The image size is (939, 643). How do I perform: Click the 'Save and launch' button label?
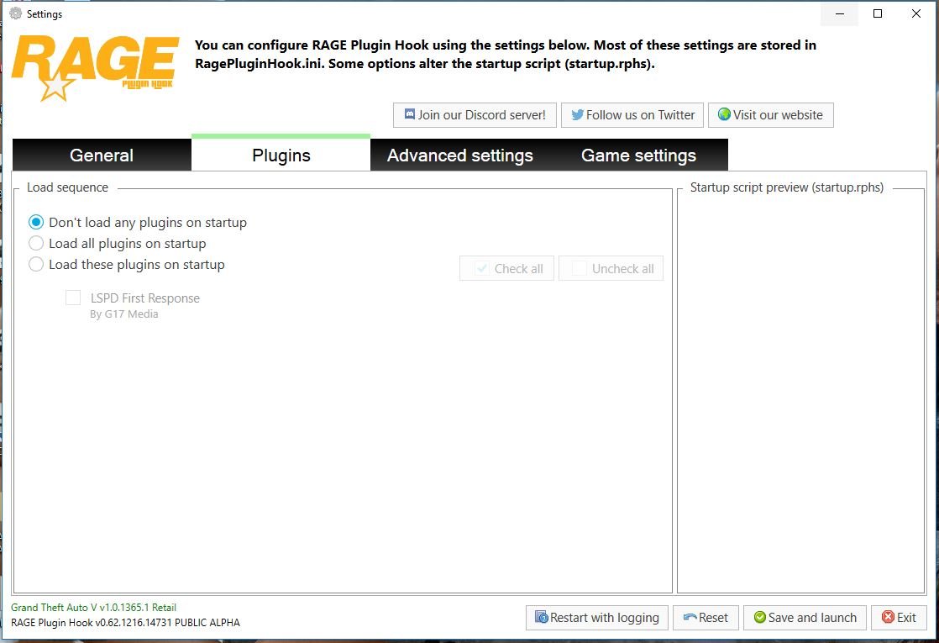pos(812,617)
